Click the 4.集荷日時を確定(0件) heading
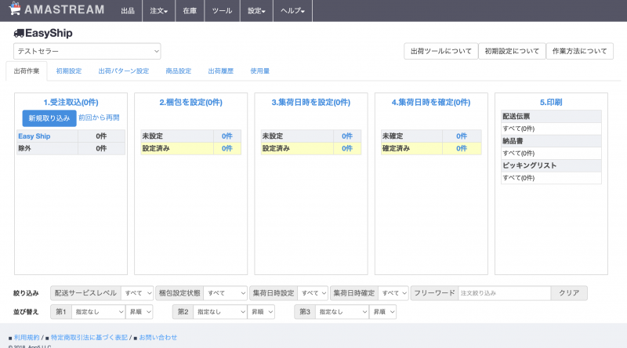The image size is (627, 348). pyautogui.click(x=431, y=103)
